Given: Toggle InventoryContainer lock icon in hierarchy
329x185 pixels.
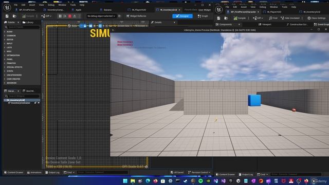Looking at the screenshot, I should pos(35,103).
